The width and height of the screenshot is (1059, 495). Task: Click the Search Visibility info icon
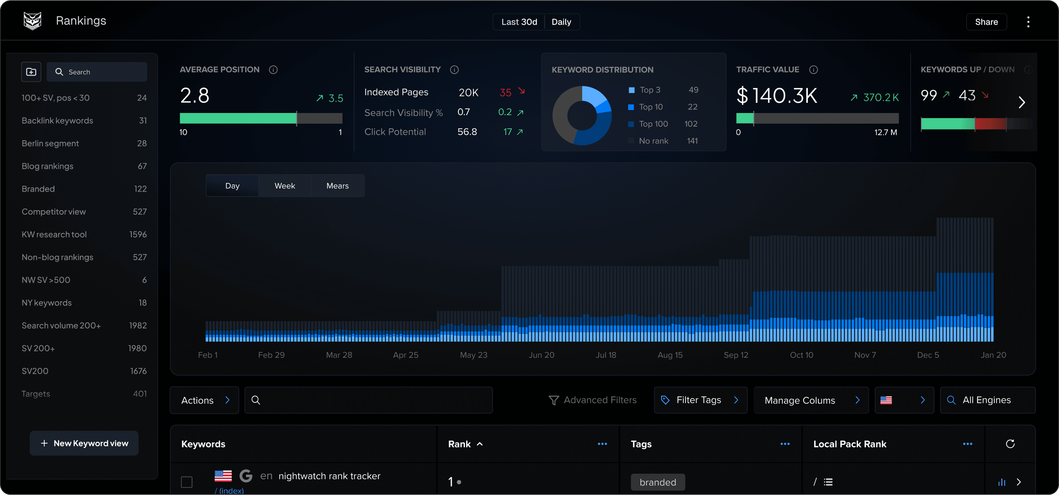[x=454, y=70]
